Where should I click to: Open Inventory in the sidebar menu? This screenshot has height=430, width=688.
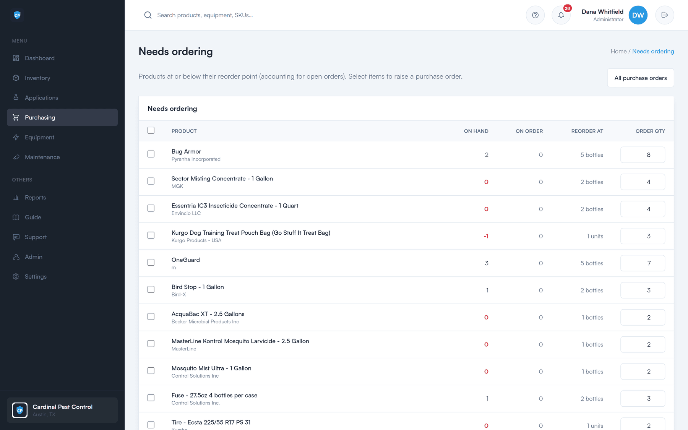(x=62, y=78)
